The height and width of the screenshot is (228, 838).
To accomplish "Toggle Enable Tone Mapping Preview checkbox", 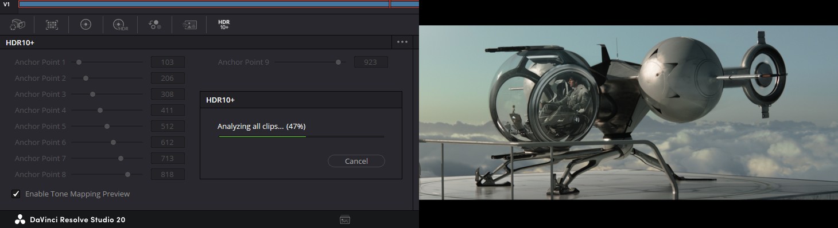I will [x=16, y=194].
